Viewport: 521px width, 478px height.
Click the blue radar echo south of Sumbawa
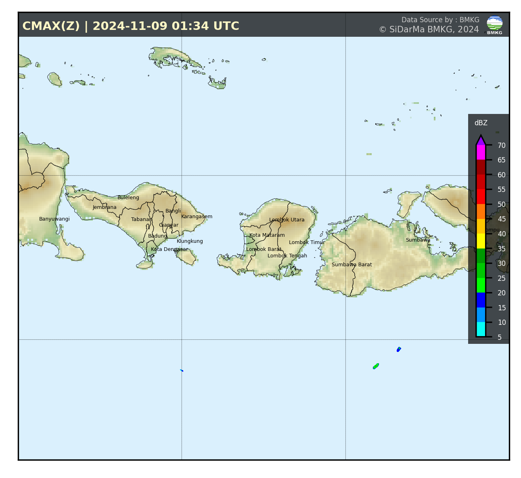click(x=399, y=349)
